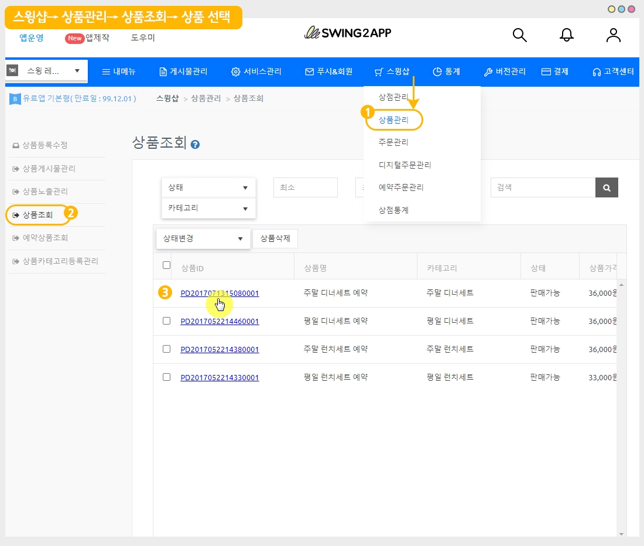644x546 pixels.
Task: Check the box for PD2017052214330001
Action: click(166, 377)
